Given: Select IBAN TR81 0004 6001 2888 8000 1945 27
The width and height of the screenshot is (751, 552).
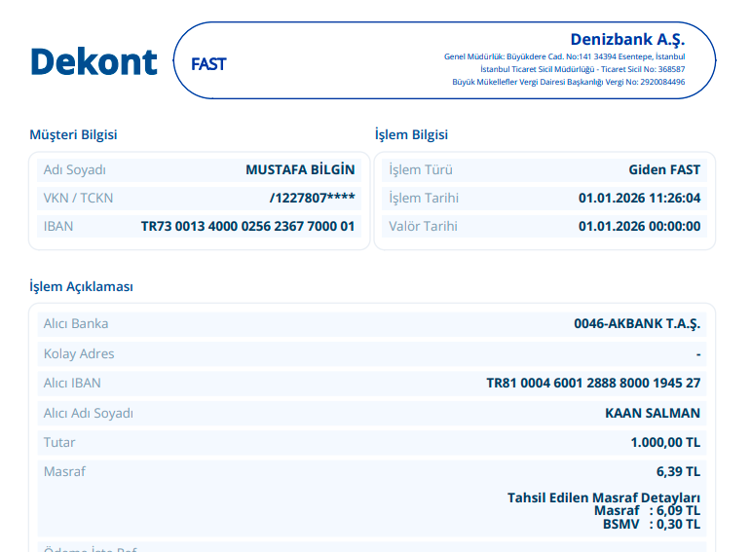Looking at the screenshot, I should pyautogui.click(x=593, y=383).
